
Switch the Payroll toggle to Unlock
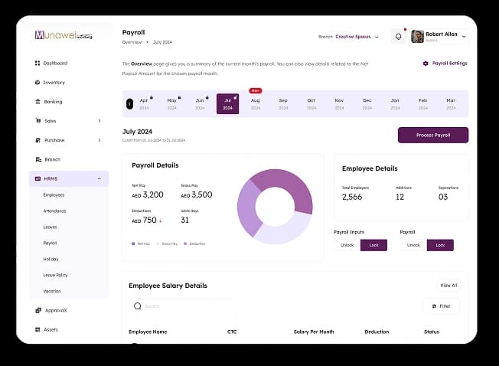413,245
